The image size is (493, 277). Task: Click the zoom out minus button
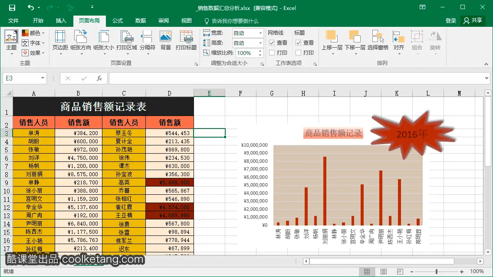click(412, 272)
